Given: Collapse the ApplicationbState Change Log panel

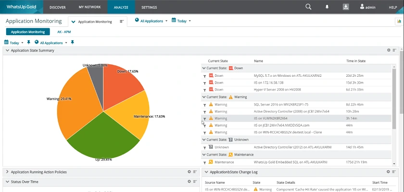Looking at the screenshot, I should tap(207, 172).
